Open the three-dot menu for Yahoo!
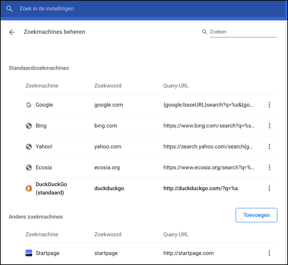 [x=269, y=147]
